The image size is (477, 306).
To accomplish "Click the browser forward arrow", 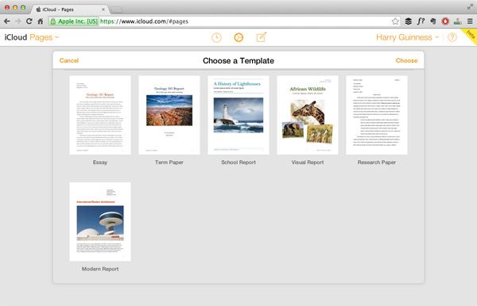I will (x=18, y=21).
